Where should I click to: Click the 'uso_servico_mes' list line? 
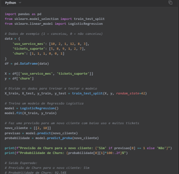(x=51, y=44)
